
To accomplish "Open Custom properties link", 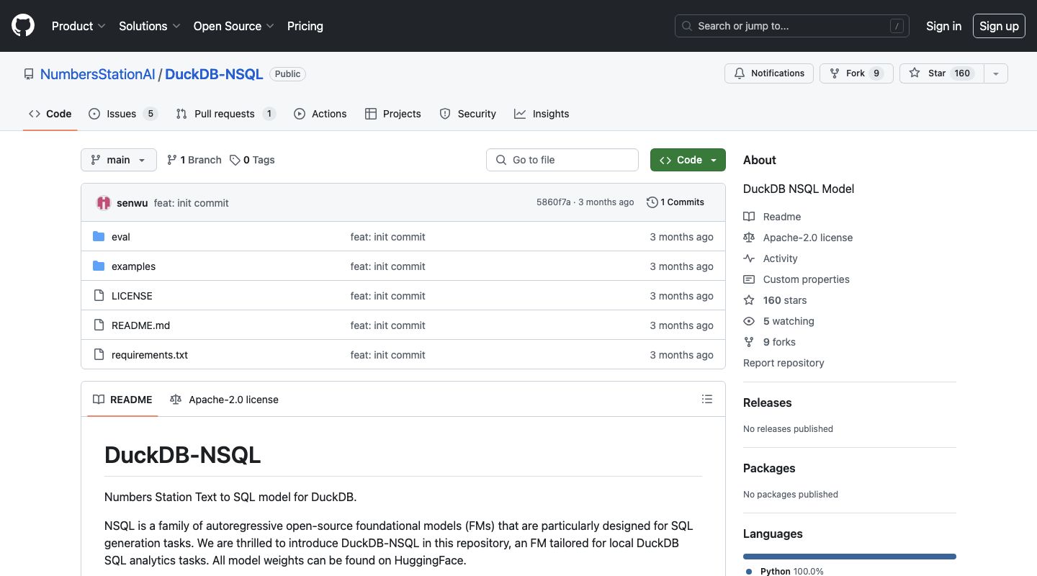I will tap(796, 279).
